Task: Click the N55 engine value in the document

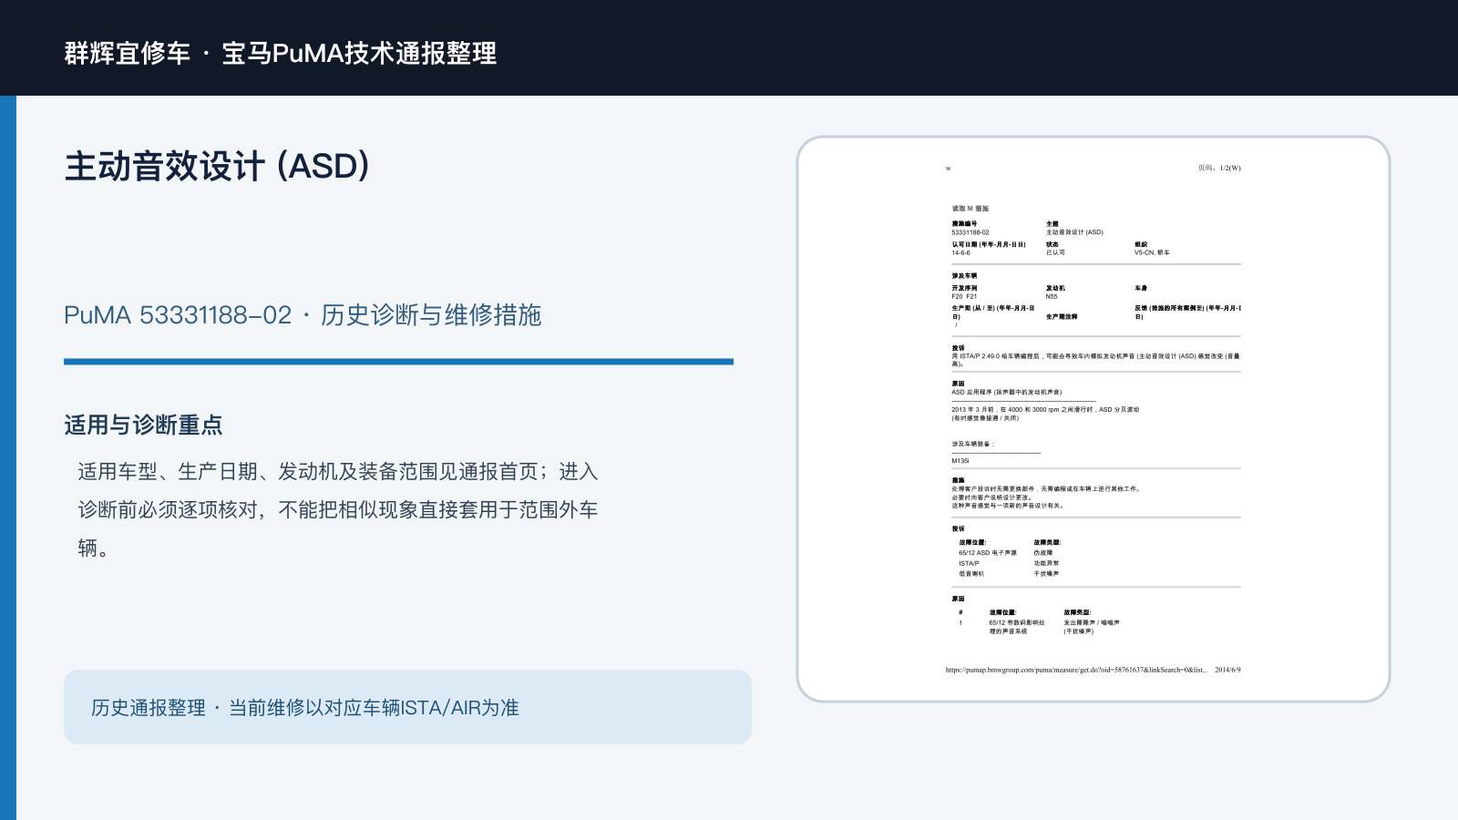Action: (x=1052, y=296)
